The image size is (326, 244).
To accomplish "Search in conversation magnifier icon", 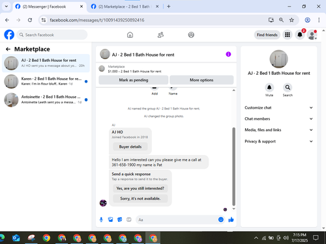I will (x=288, y=88).
